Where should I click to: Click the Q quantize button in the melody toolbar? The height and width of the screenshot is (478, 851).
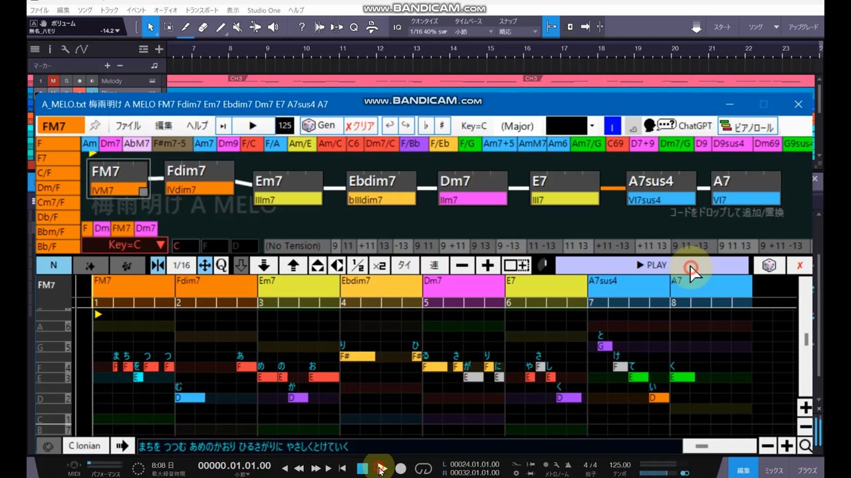(x=221, y=266)
